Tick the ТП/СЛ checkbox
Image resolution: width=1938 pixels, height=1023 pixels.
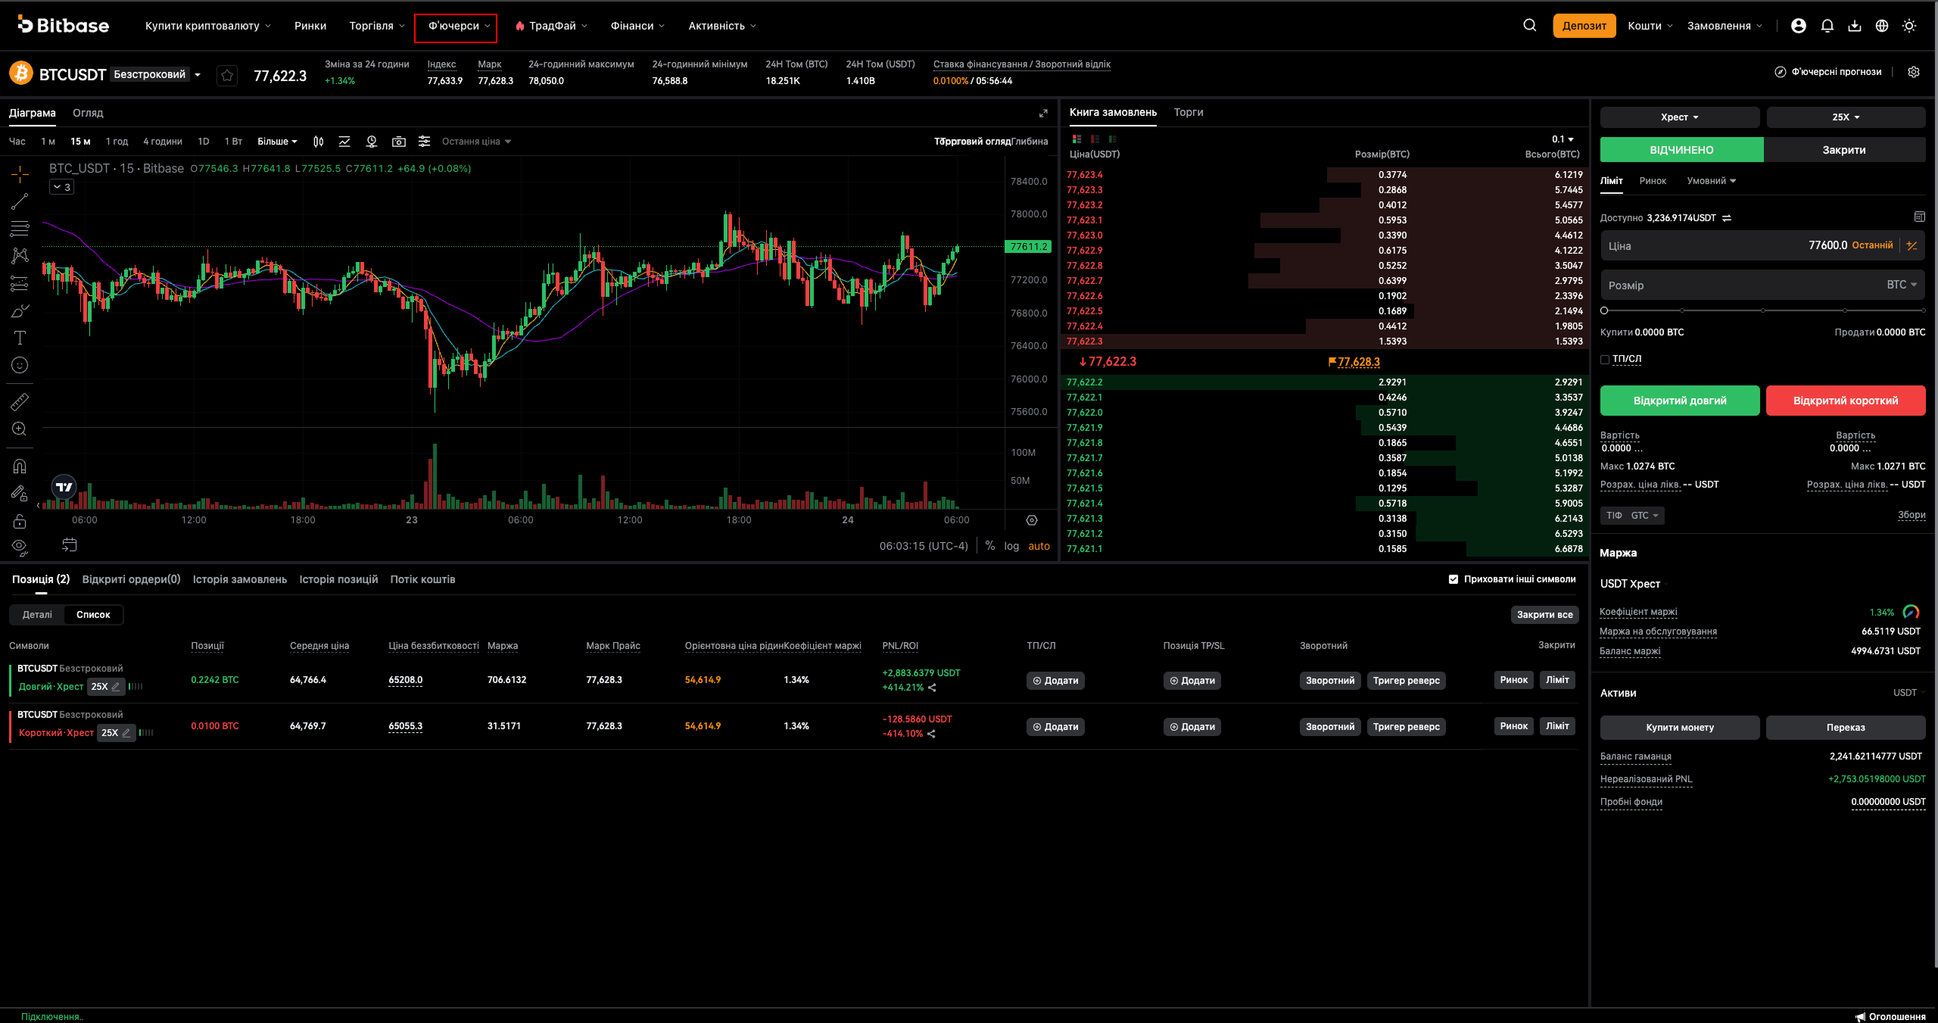(1605, 359)
